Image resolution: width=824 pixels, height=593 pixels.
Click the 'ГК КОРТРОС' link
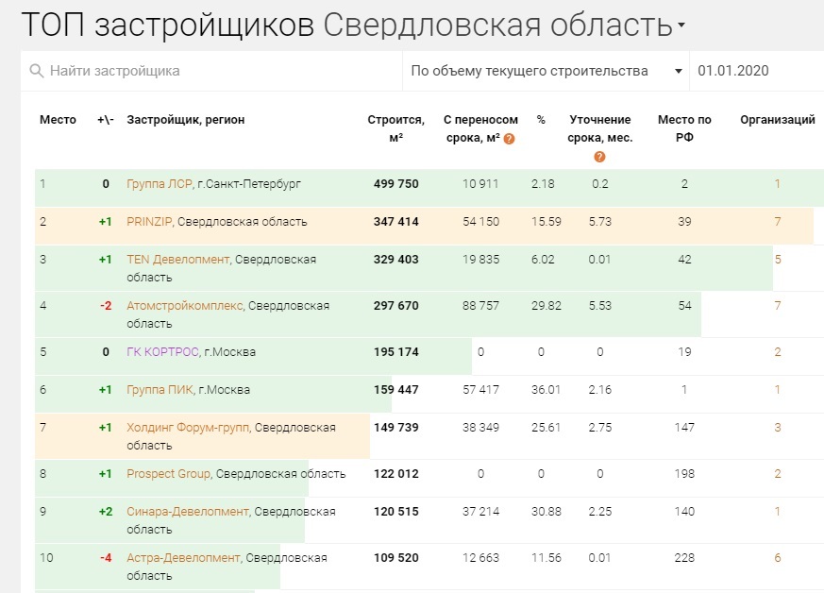(x=160, y=349)
